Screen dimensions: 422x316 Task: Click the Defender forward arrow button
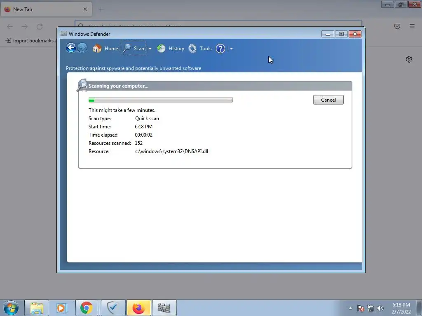(82, 48)
